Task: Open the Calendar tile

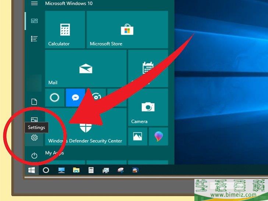Action: (x=148, y=68)
